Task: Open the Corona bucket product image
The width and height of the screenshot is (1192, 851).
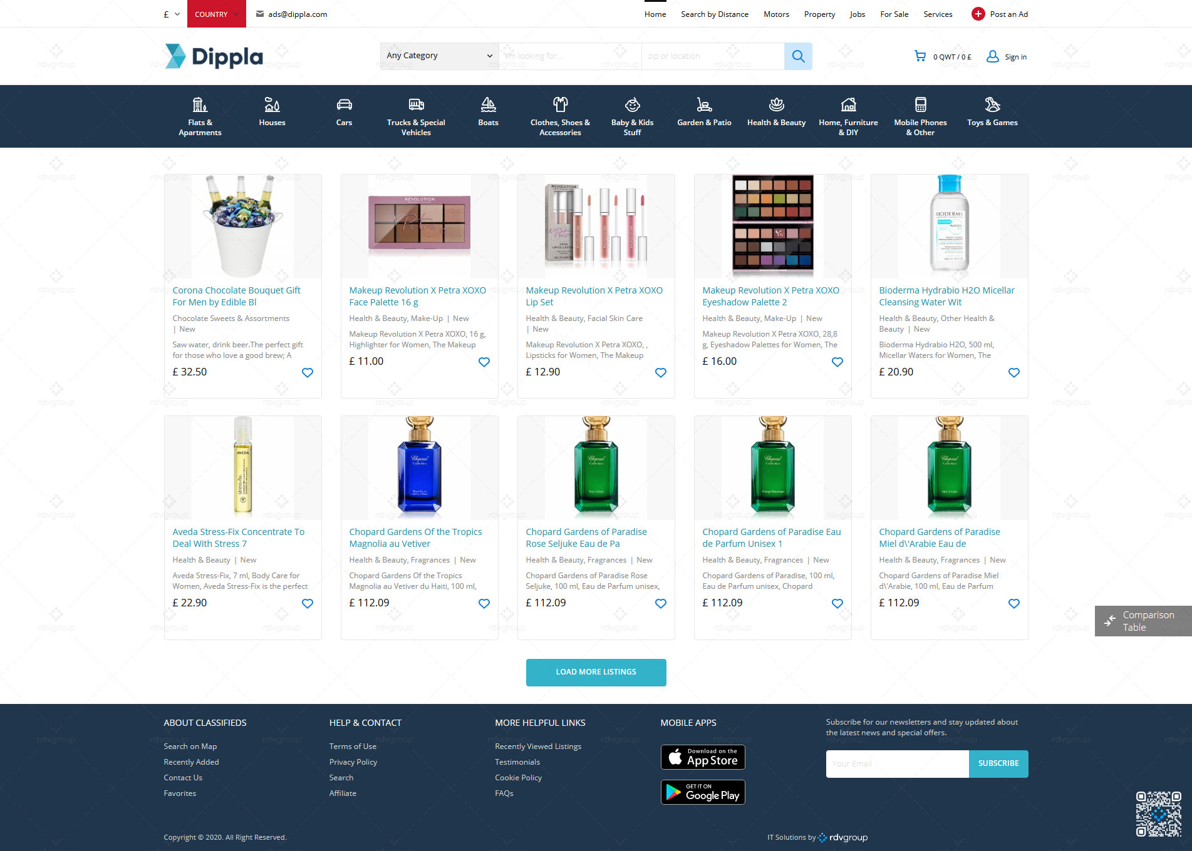Action: [x=243, y=226]
